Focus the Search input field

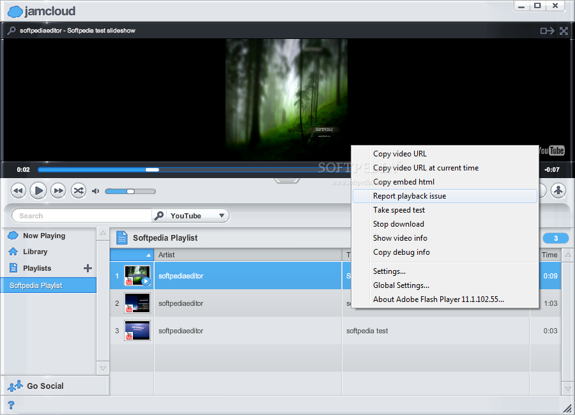tap(82, 216)
